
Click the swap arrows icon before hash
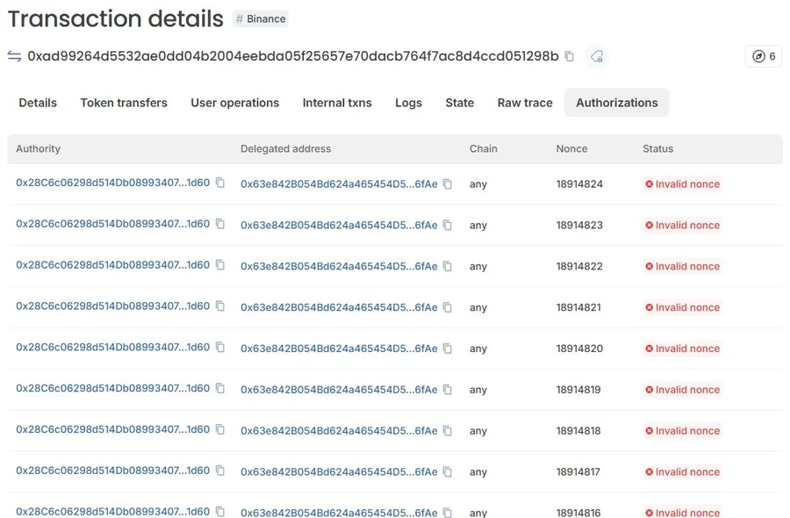14,56
